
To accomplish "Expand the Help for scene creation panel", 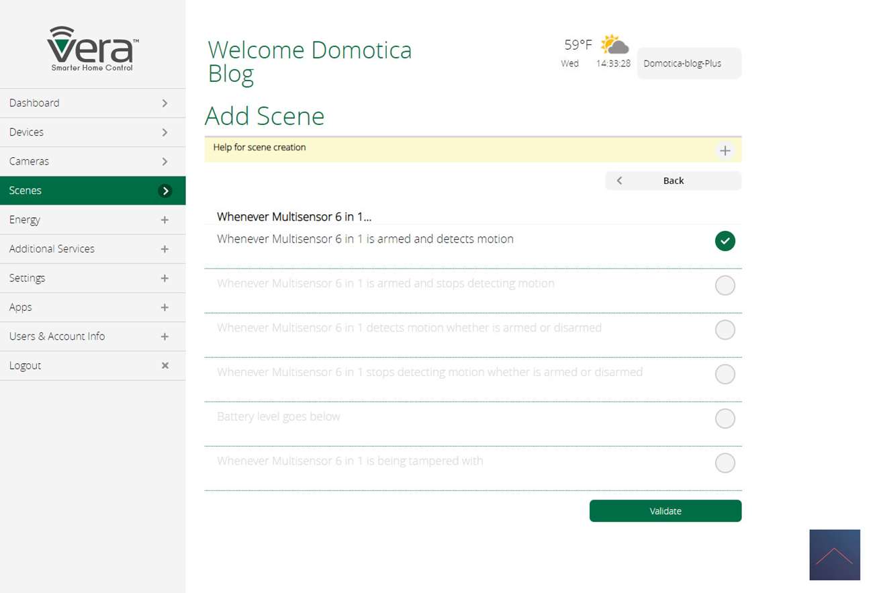I will tap(725, 150).
